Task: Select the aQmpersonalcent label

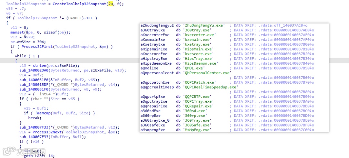Action: (157, 73)
